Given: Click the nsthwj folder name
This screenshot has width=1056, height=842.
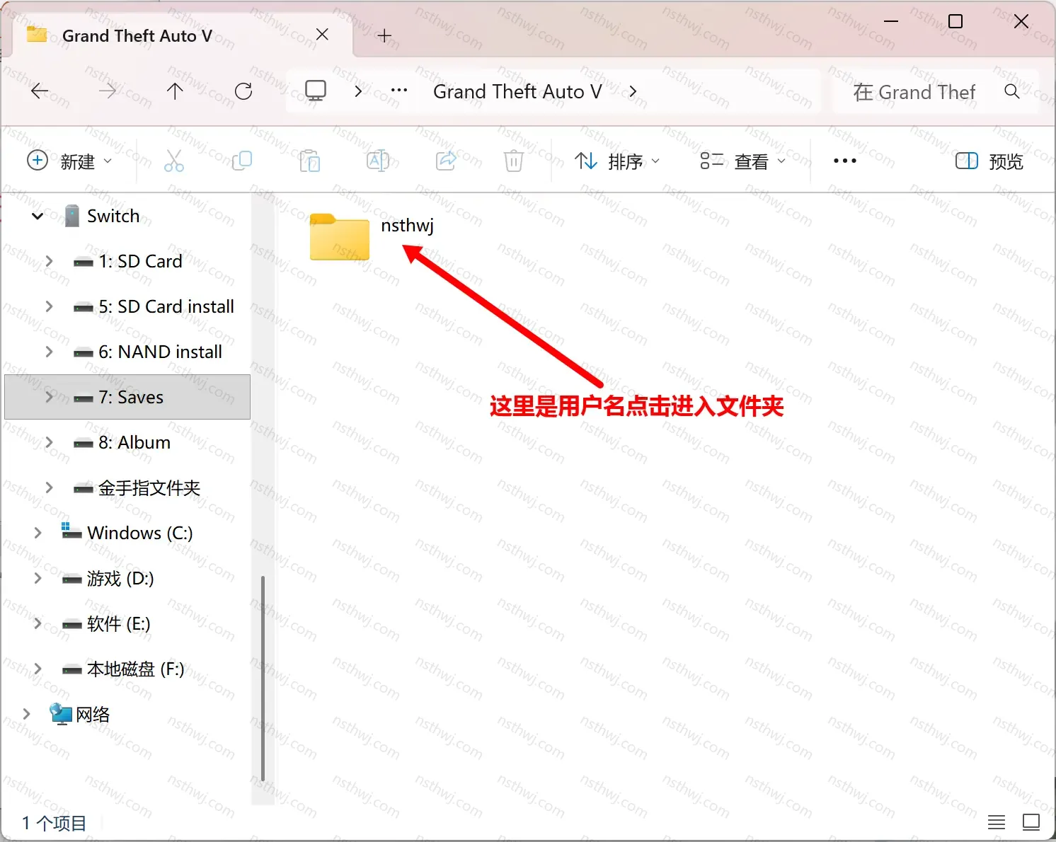Looking at the screenshot, I should tap(407, 225).
